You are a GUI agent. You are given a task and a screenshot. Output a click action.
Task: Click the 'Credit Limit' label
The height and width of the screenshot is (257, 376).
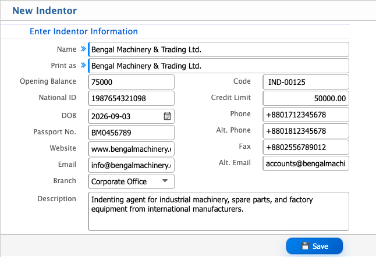tap(231, 98)
